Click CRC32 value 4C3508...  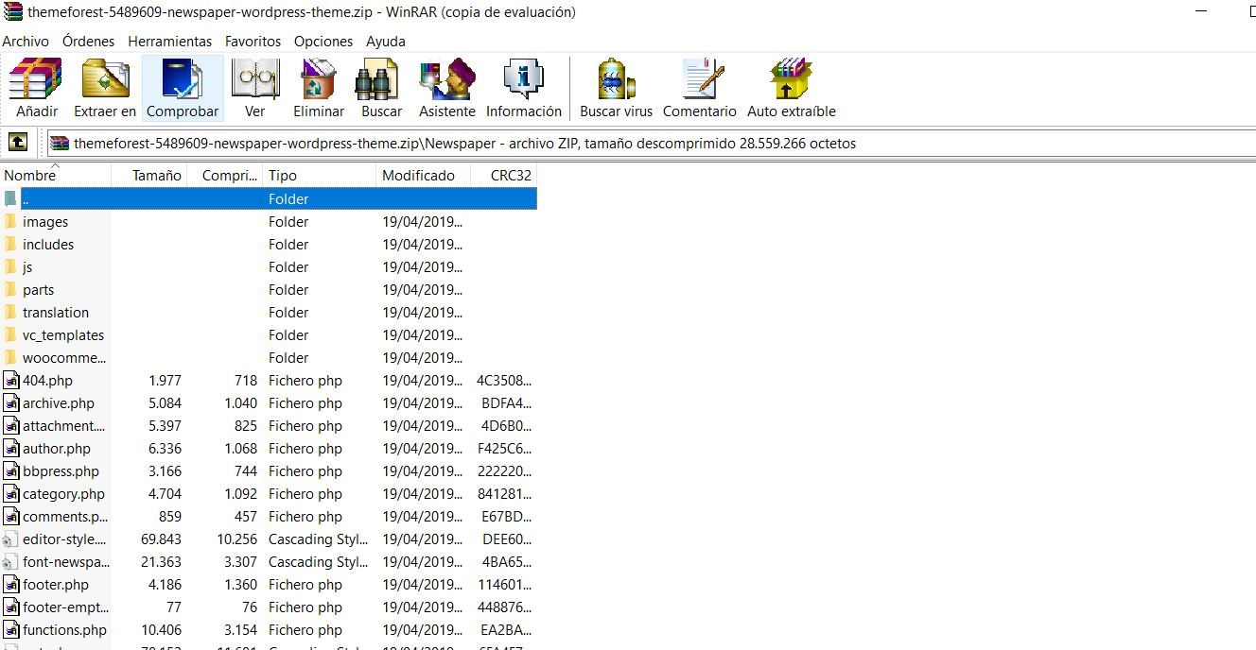pos(504,381)
